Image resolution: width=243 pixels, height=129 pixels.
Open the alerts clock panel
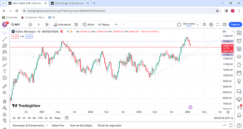pyautogui.click(x=239, y=41)
